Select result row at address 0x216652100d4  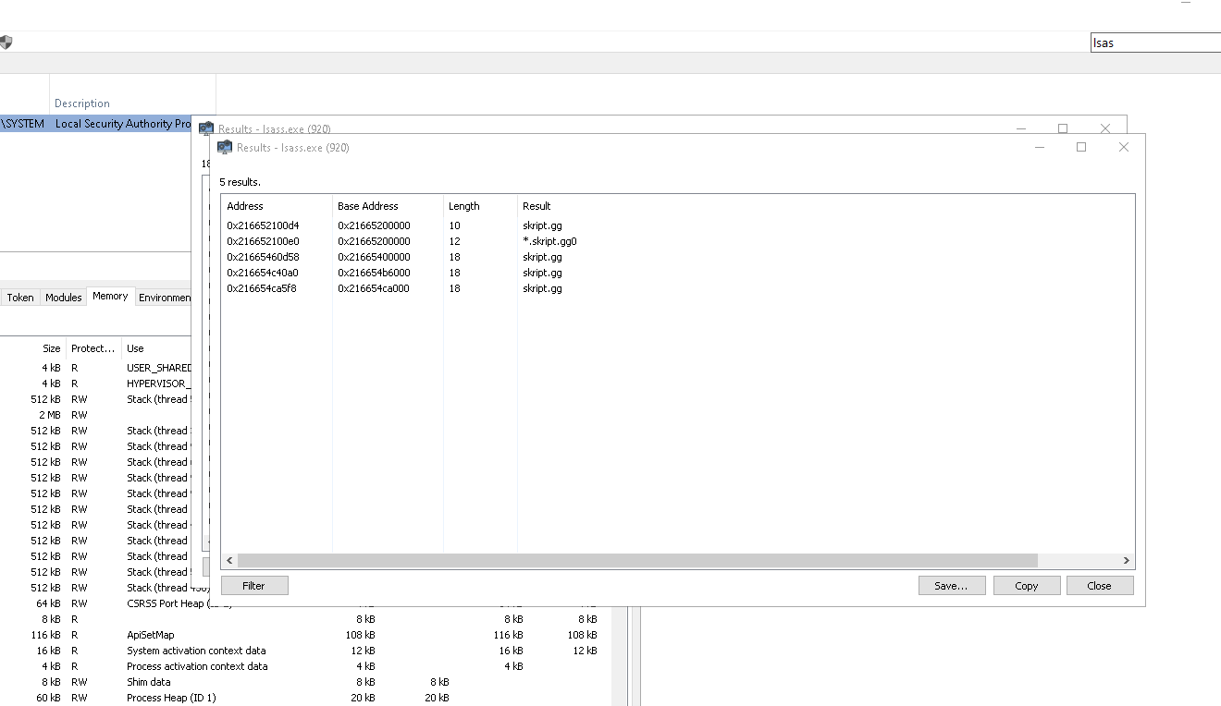click(677, 225)
